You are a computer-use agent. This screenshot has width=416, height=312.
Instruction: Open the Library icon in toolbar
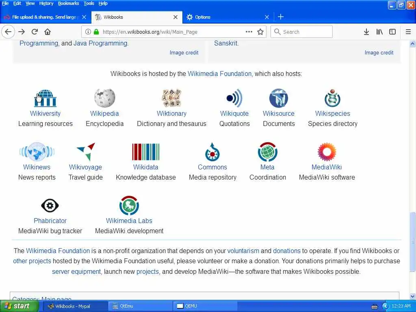click(379, 32)
